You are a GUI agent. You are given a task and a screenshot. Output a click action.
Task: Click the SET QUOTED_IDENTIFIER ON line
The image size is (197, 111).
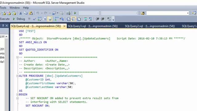click(38, 50)
